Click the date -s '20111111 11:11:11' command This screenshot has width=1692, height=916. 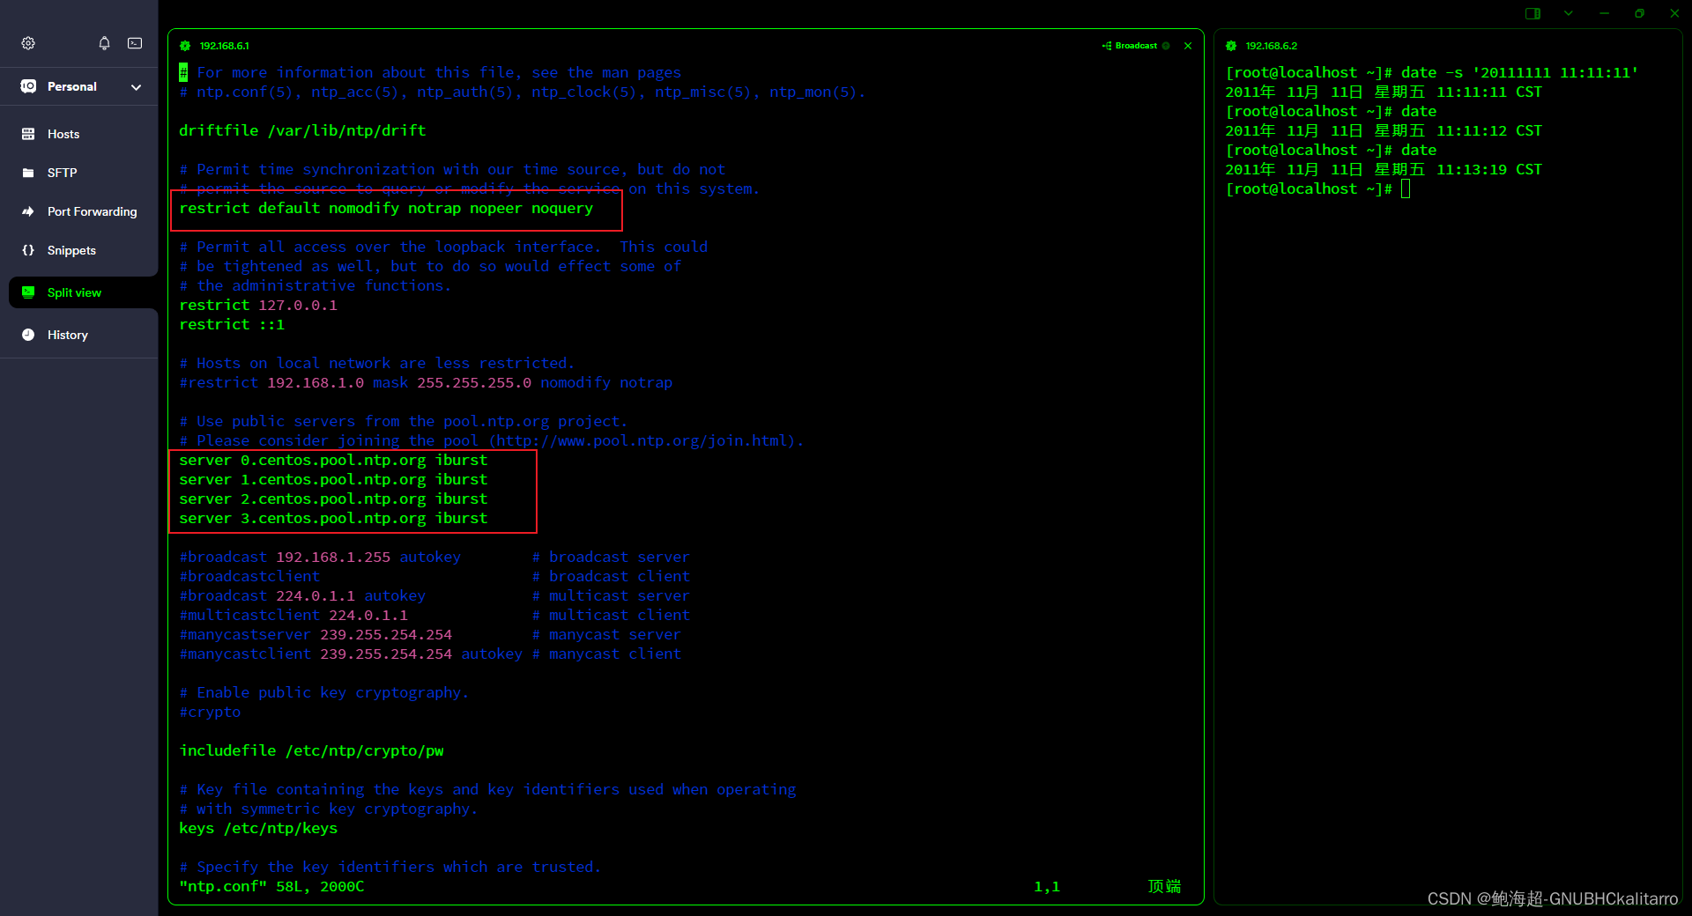[x=1519, y=72]
